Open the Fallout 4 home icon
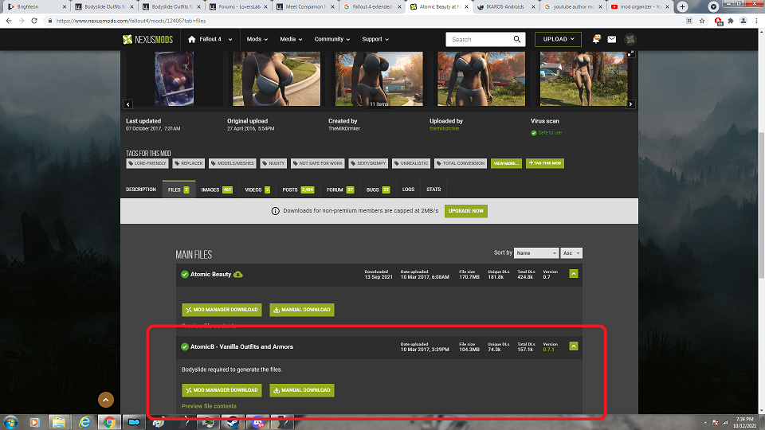This screenshot has height=430, width=765. [x=192, y=39]
